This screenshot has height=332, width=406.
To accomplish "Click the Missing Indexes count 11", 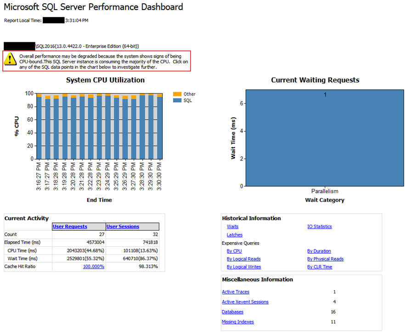I will coord(333,322).
